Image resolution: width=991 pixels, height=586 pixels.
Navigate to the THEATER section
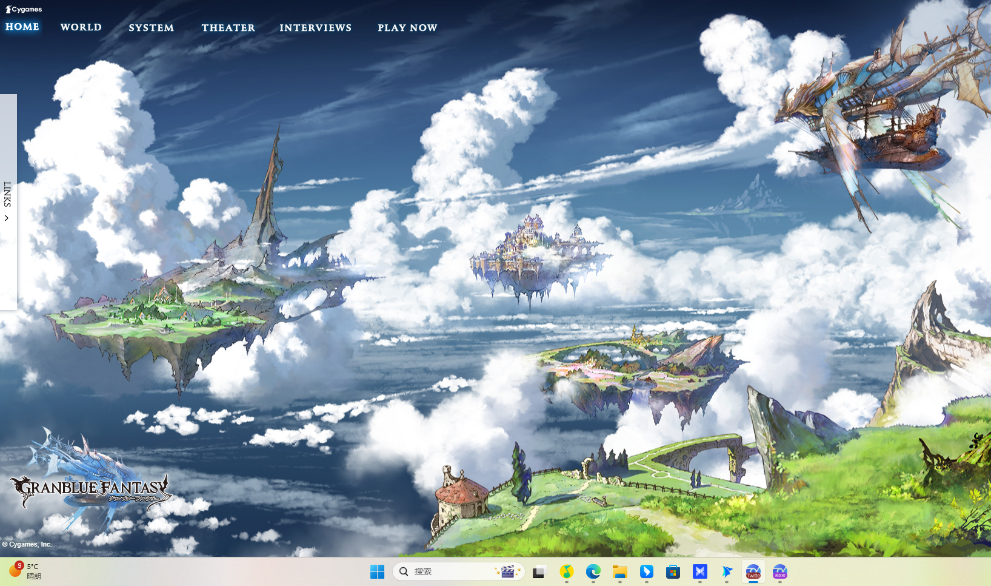coord(229,28)
